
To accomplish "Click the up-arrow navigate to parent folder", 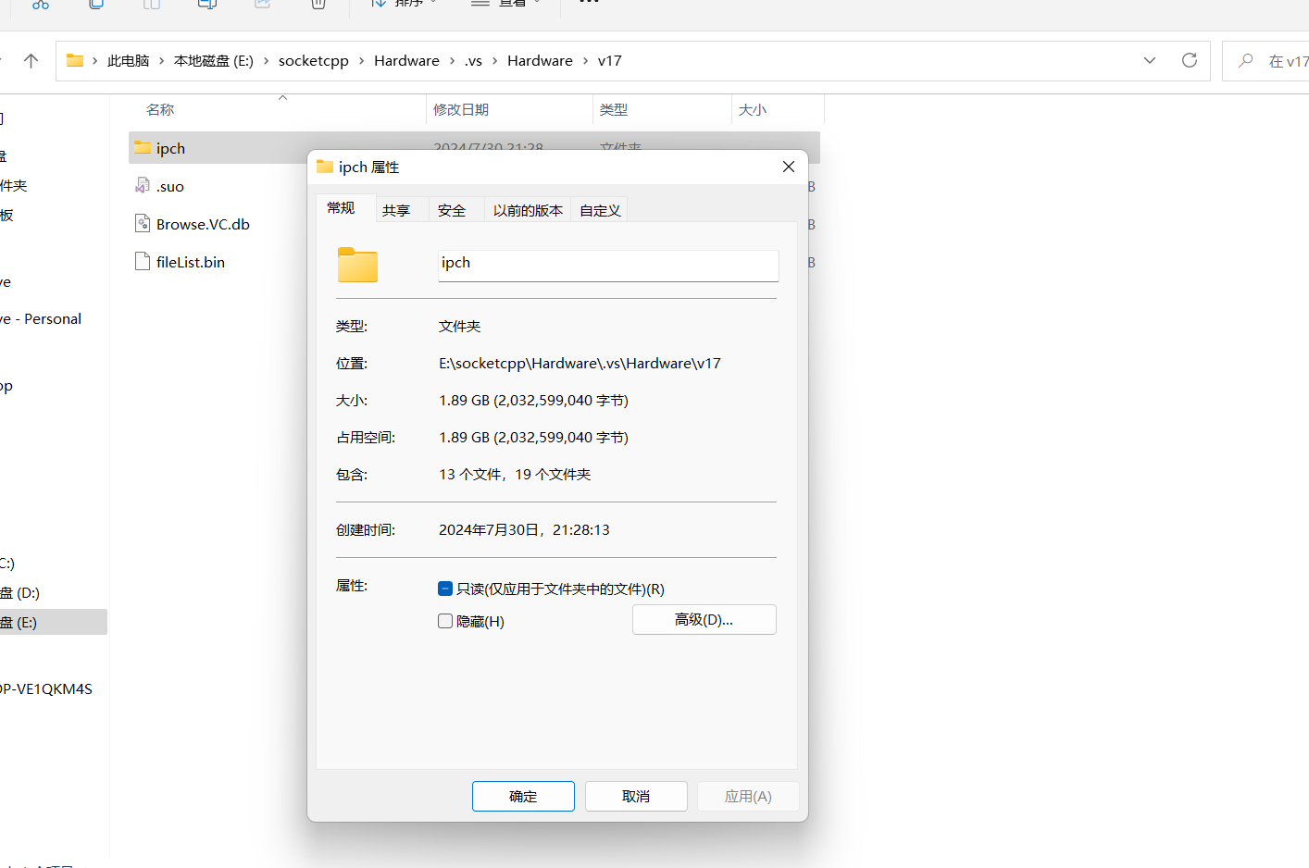I will coord(31,61).
